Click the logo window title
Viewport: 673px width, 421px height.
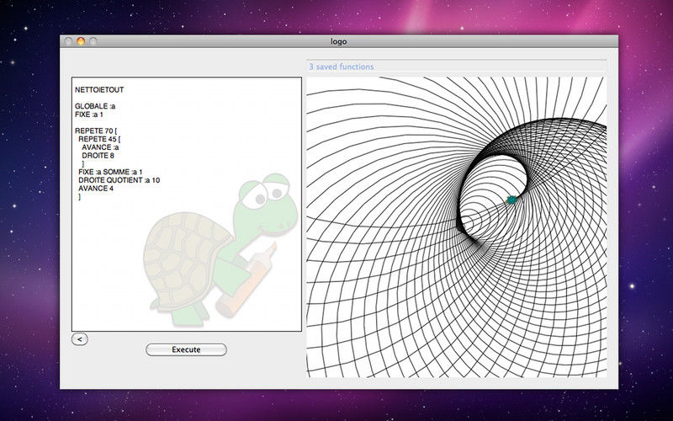(339, 41)
